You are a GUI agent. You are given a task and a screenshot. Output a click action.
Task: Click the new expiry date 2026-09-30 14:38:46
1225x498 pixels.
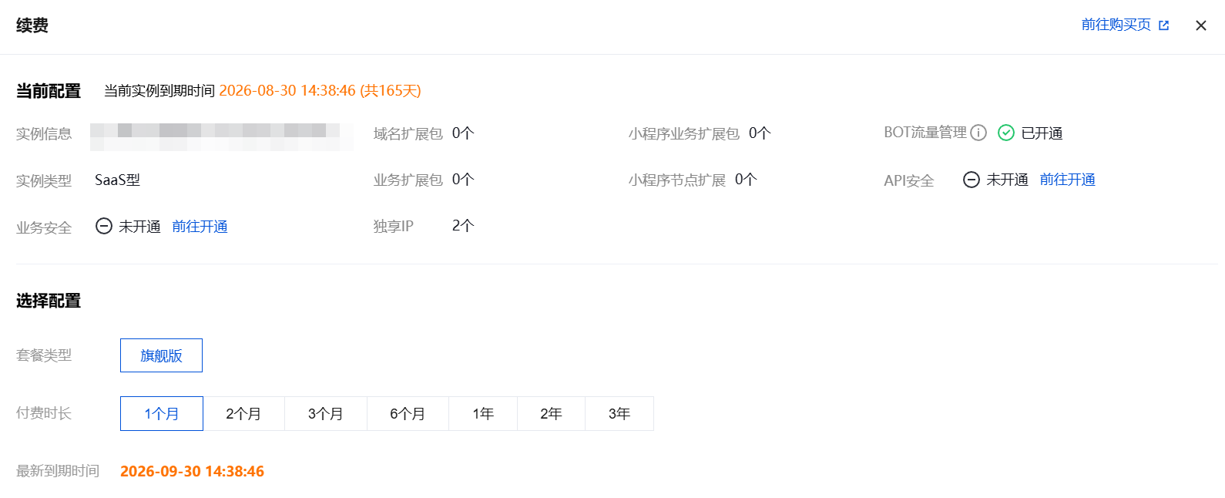(192, 471)
